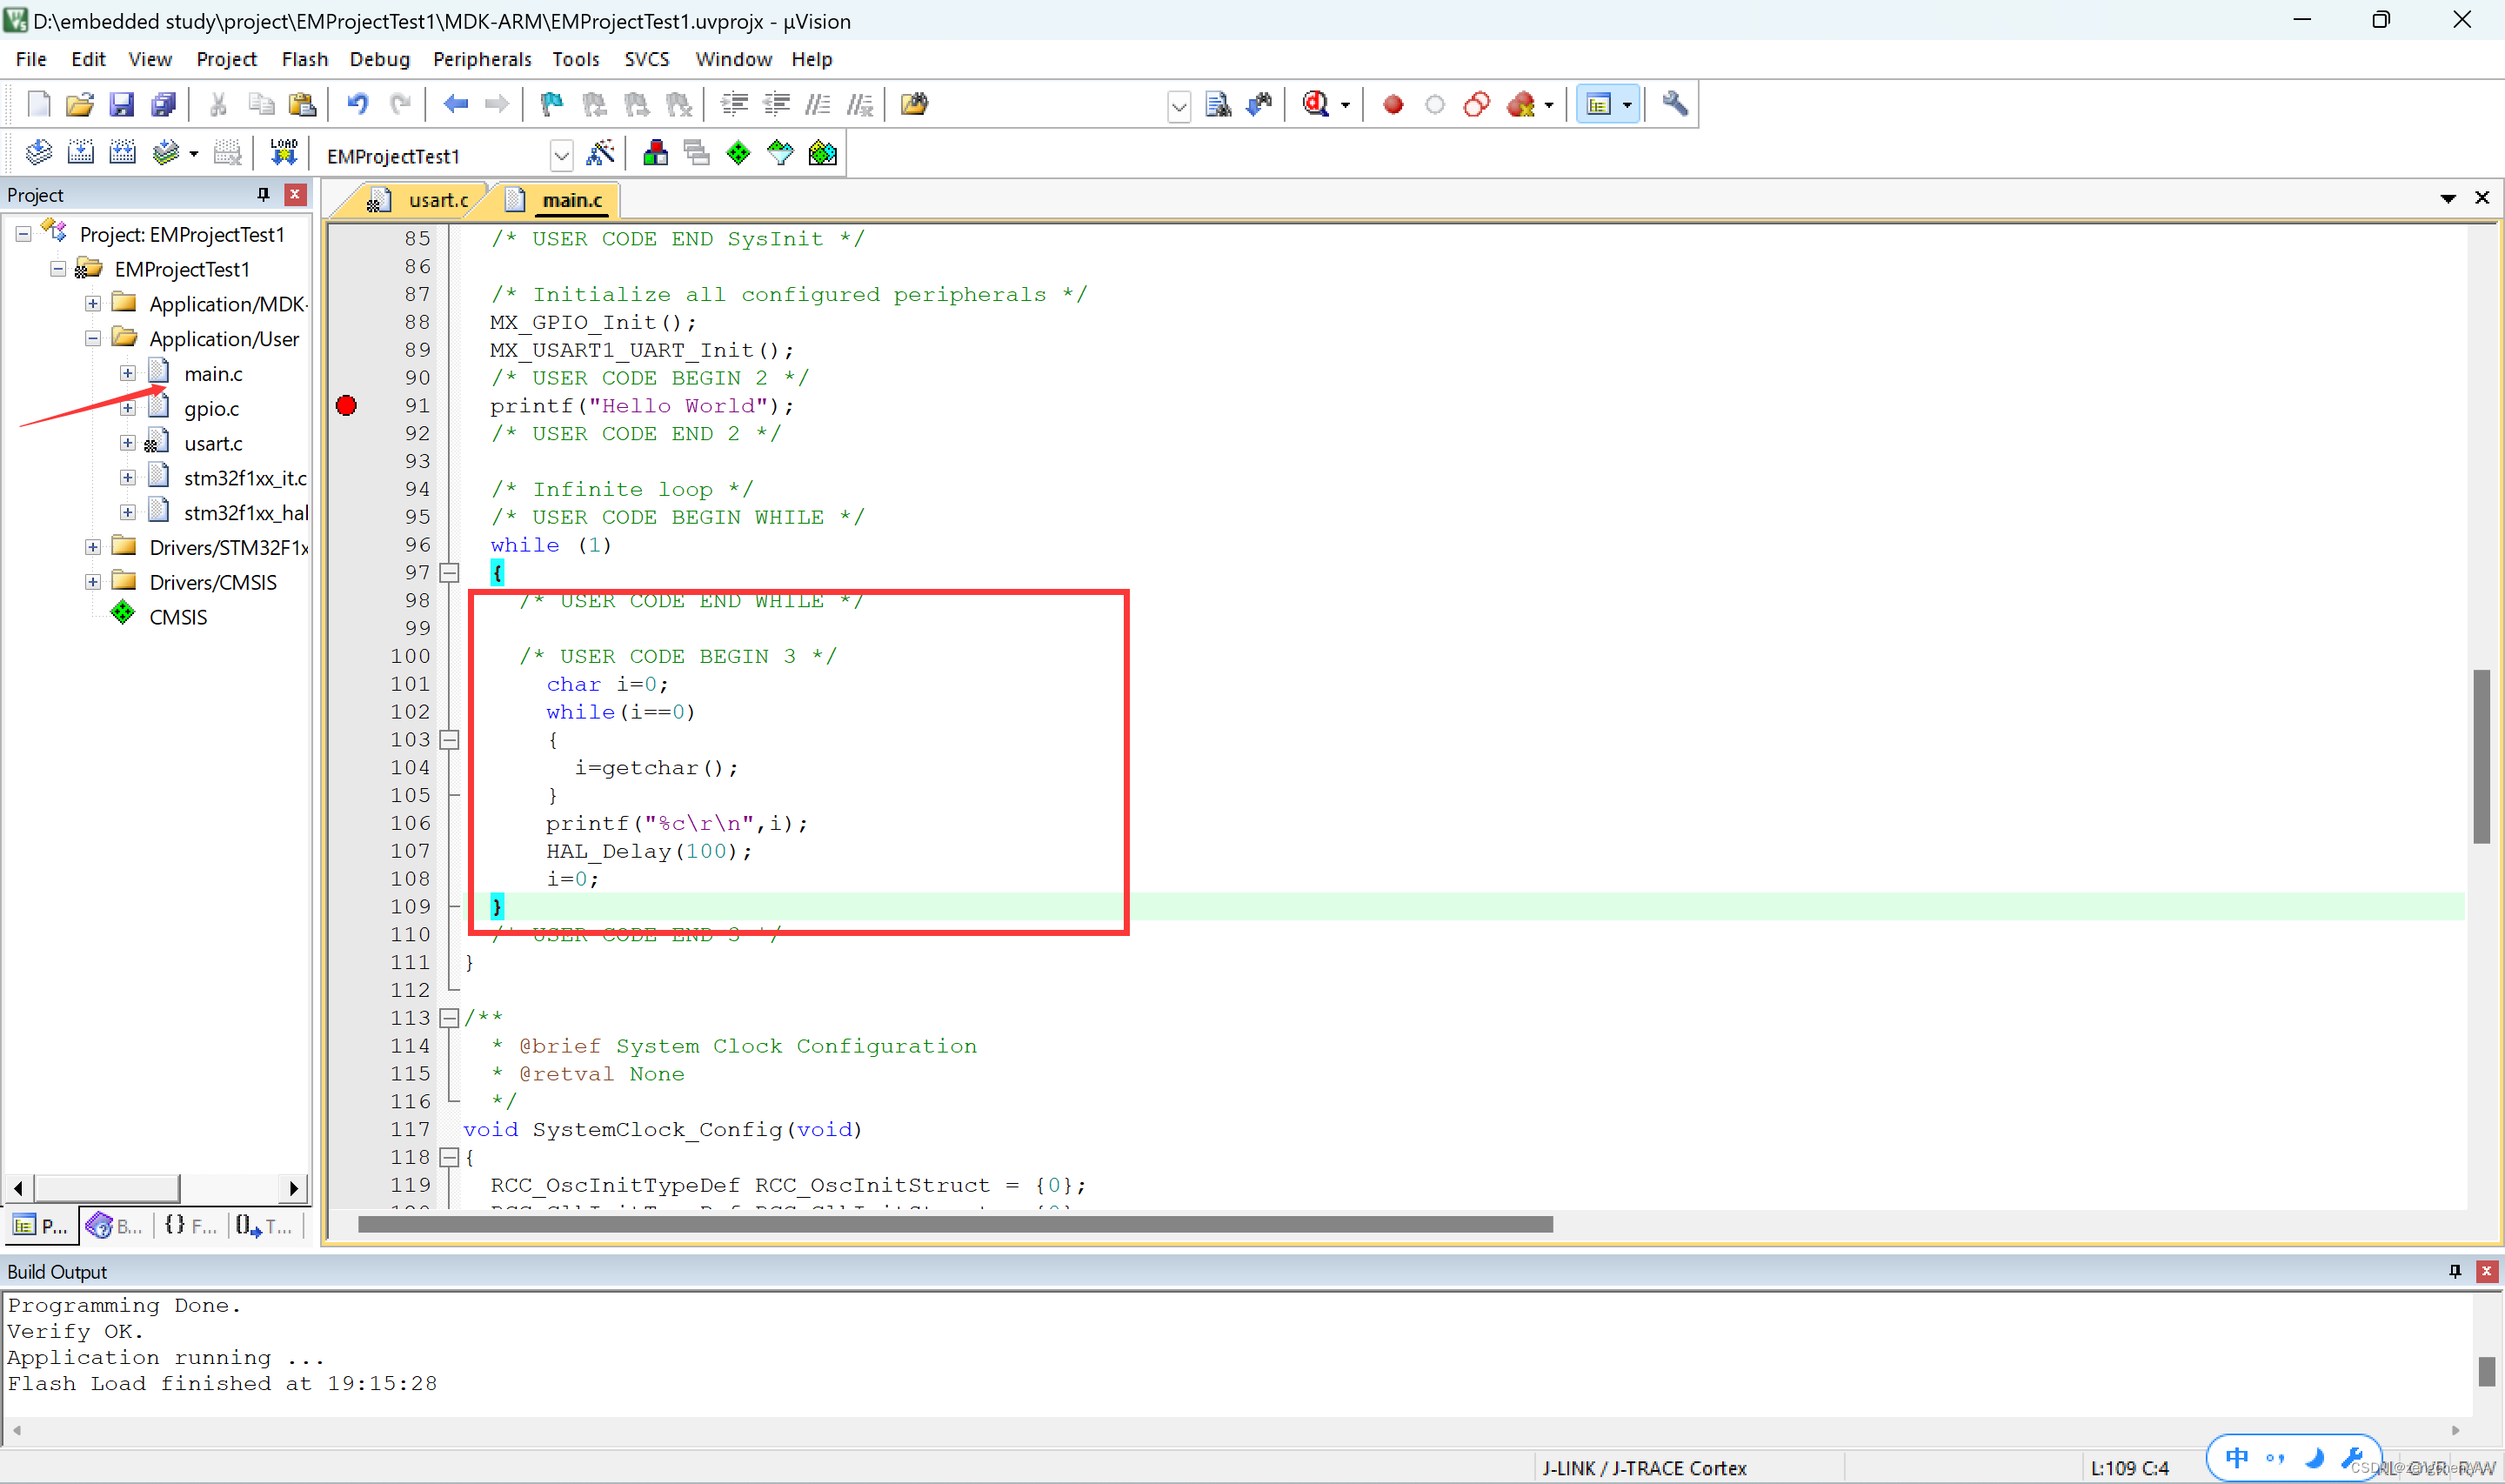Open the editor window list dropdown arrow
Screen dimensions: 2505x1484
click(x=2448, y=198)
